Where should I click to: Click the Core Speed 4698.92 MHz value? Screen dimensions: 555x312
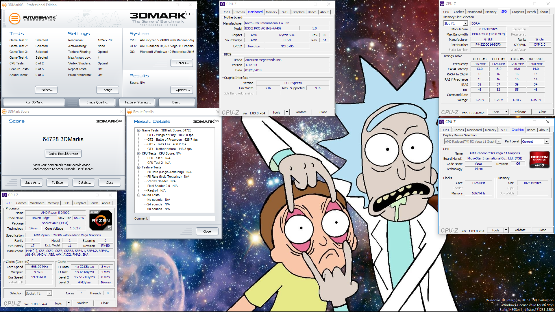[39, 267]
